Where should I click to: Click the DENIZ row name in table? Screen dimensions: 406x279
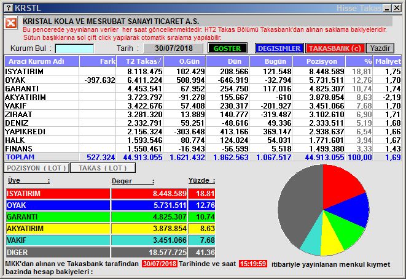[x=17, y=123]
